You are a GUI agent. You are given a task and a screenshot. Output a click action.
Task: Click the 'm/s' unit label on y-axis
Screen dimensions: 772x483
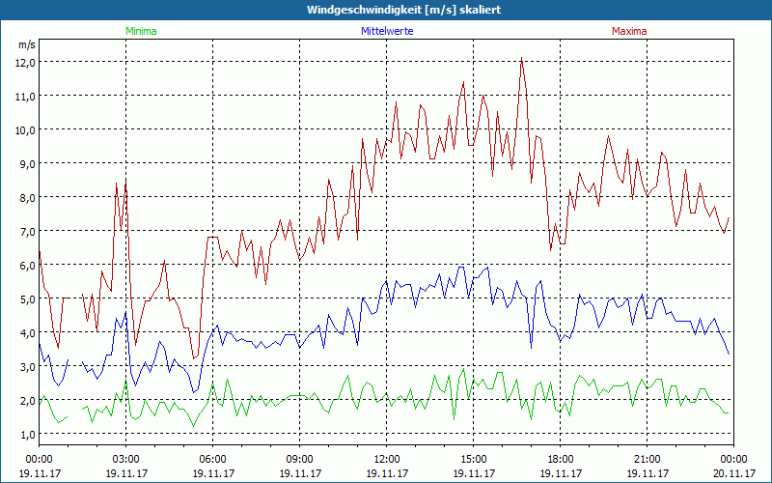click(x=27, y=44)
